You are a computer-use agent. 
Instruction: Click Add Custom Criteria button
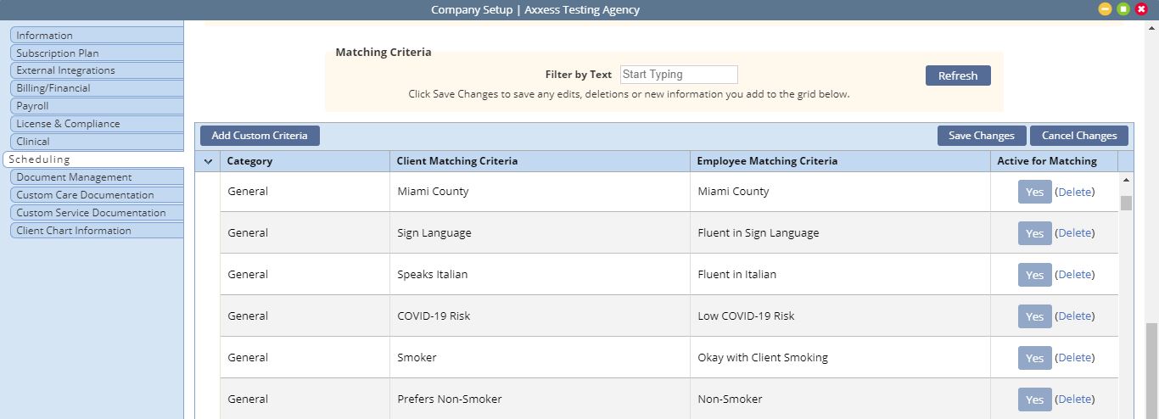(260, 136)
